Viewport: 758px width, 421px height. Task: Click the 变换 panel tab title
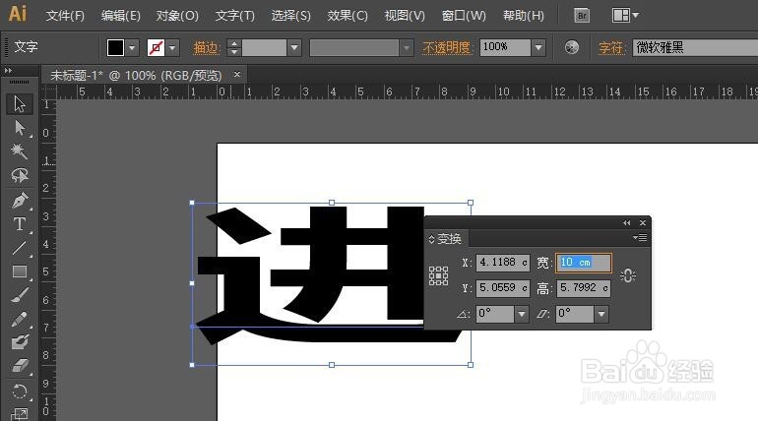449,239
